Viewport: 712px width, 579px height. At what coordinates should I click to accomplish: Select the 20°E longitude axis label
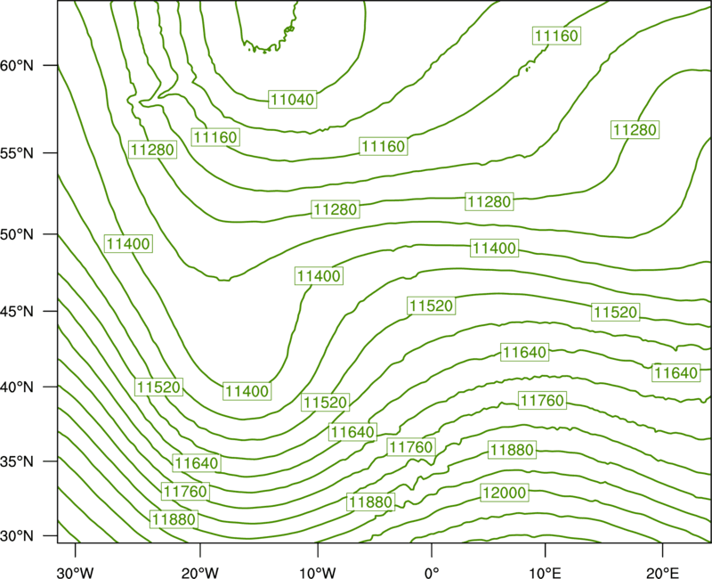pyautogui.click(x=662, y=572)
